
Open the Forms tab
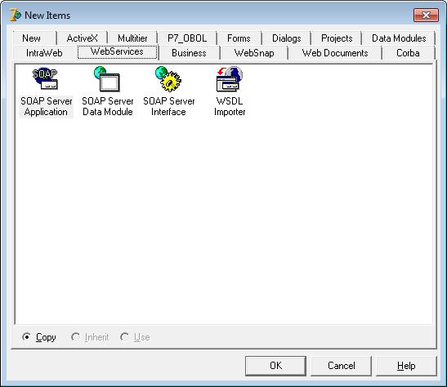(239, 38)
